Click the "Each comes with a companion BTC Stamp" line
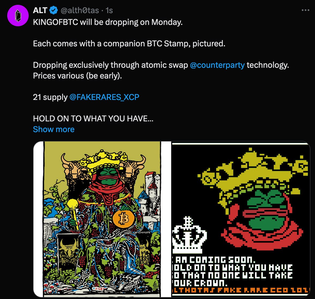 pos(129,43)
